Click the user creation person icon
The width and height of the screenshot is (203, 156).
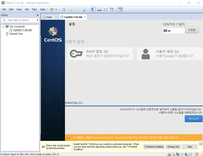tap(146, 54)
